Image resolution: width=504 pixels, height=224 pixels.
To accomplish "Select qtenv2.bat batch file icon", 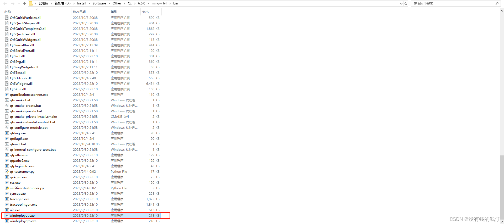I will coord(7,144).
